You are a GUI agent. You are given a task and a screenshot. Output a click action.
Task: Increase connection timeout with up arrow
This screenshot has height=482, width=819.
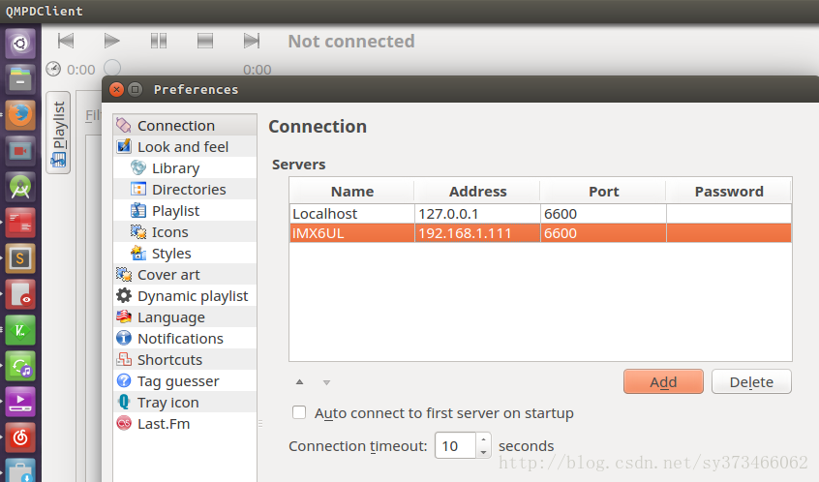click(x=484, y=439)
